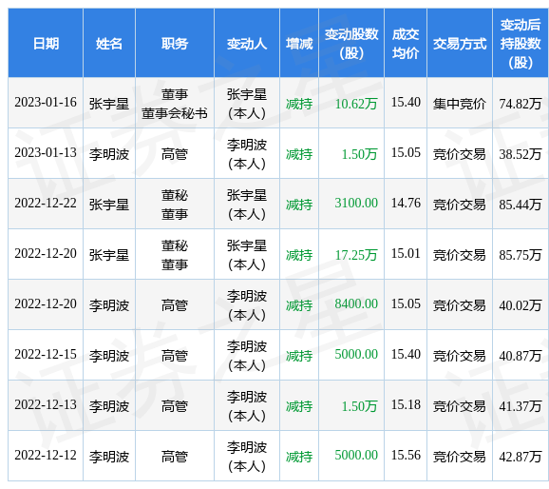This screenshot has height=489, width=549.
Task: Click the 日期 column header
Action: [x=46, y=43]
